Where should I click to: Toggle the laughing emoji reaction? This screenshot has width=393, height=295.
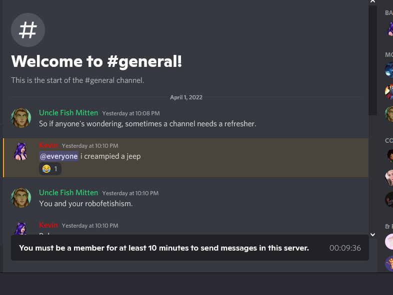[x=50, y=169]
